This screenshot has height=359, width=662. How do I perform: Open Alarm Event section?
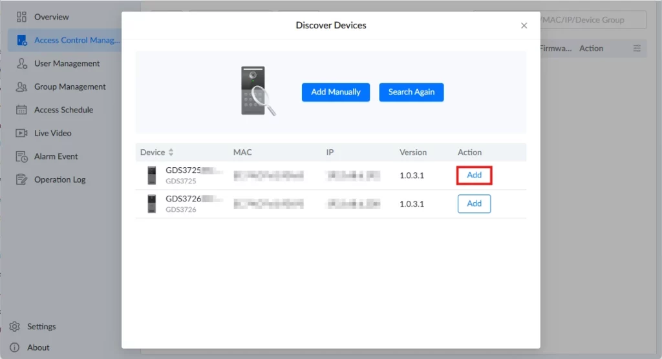[x=56, y=156]
